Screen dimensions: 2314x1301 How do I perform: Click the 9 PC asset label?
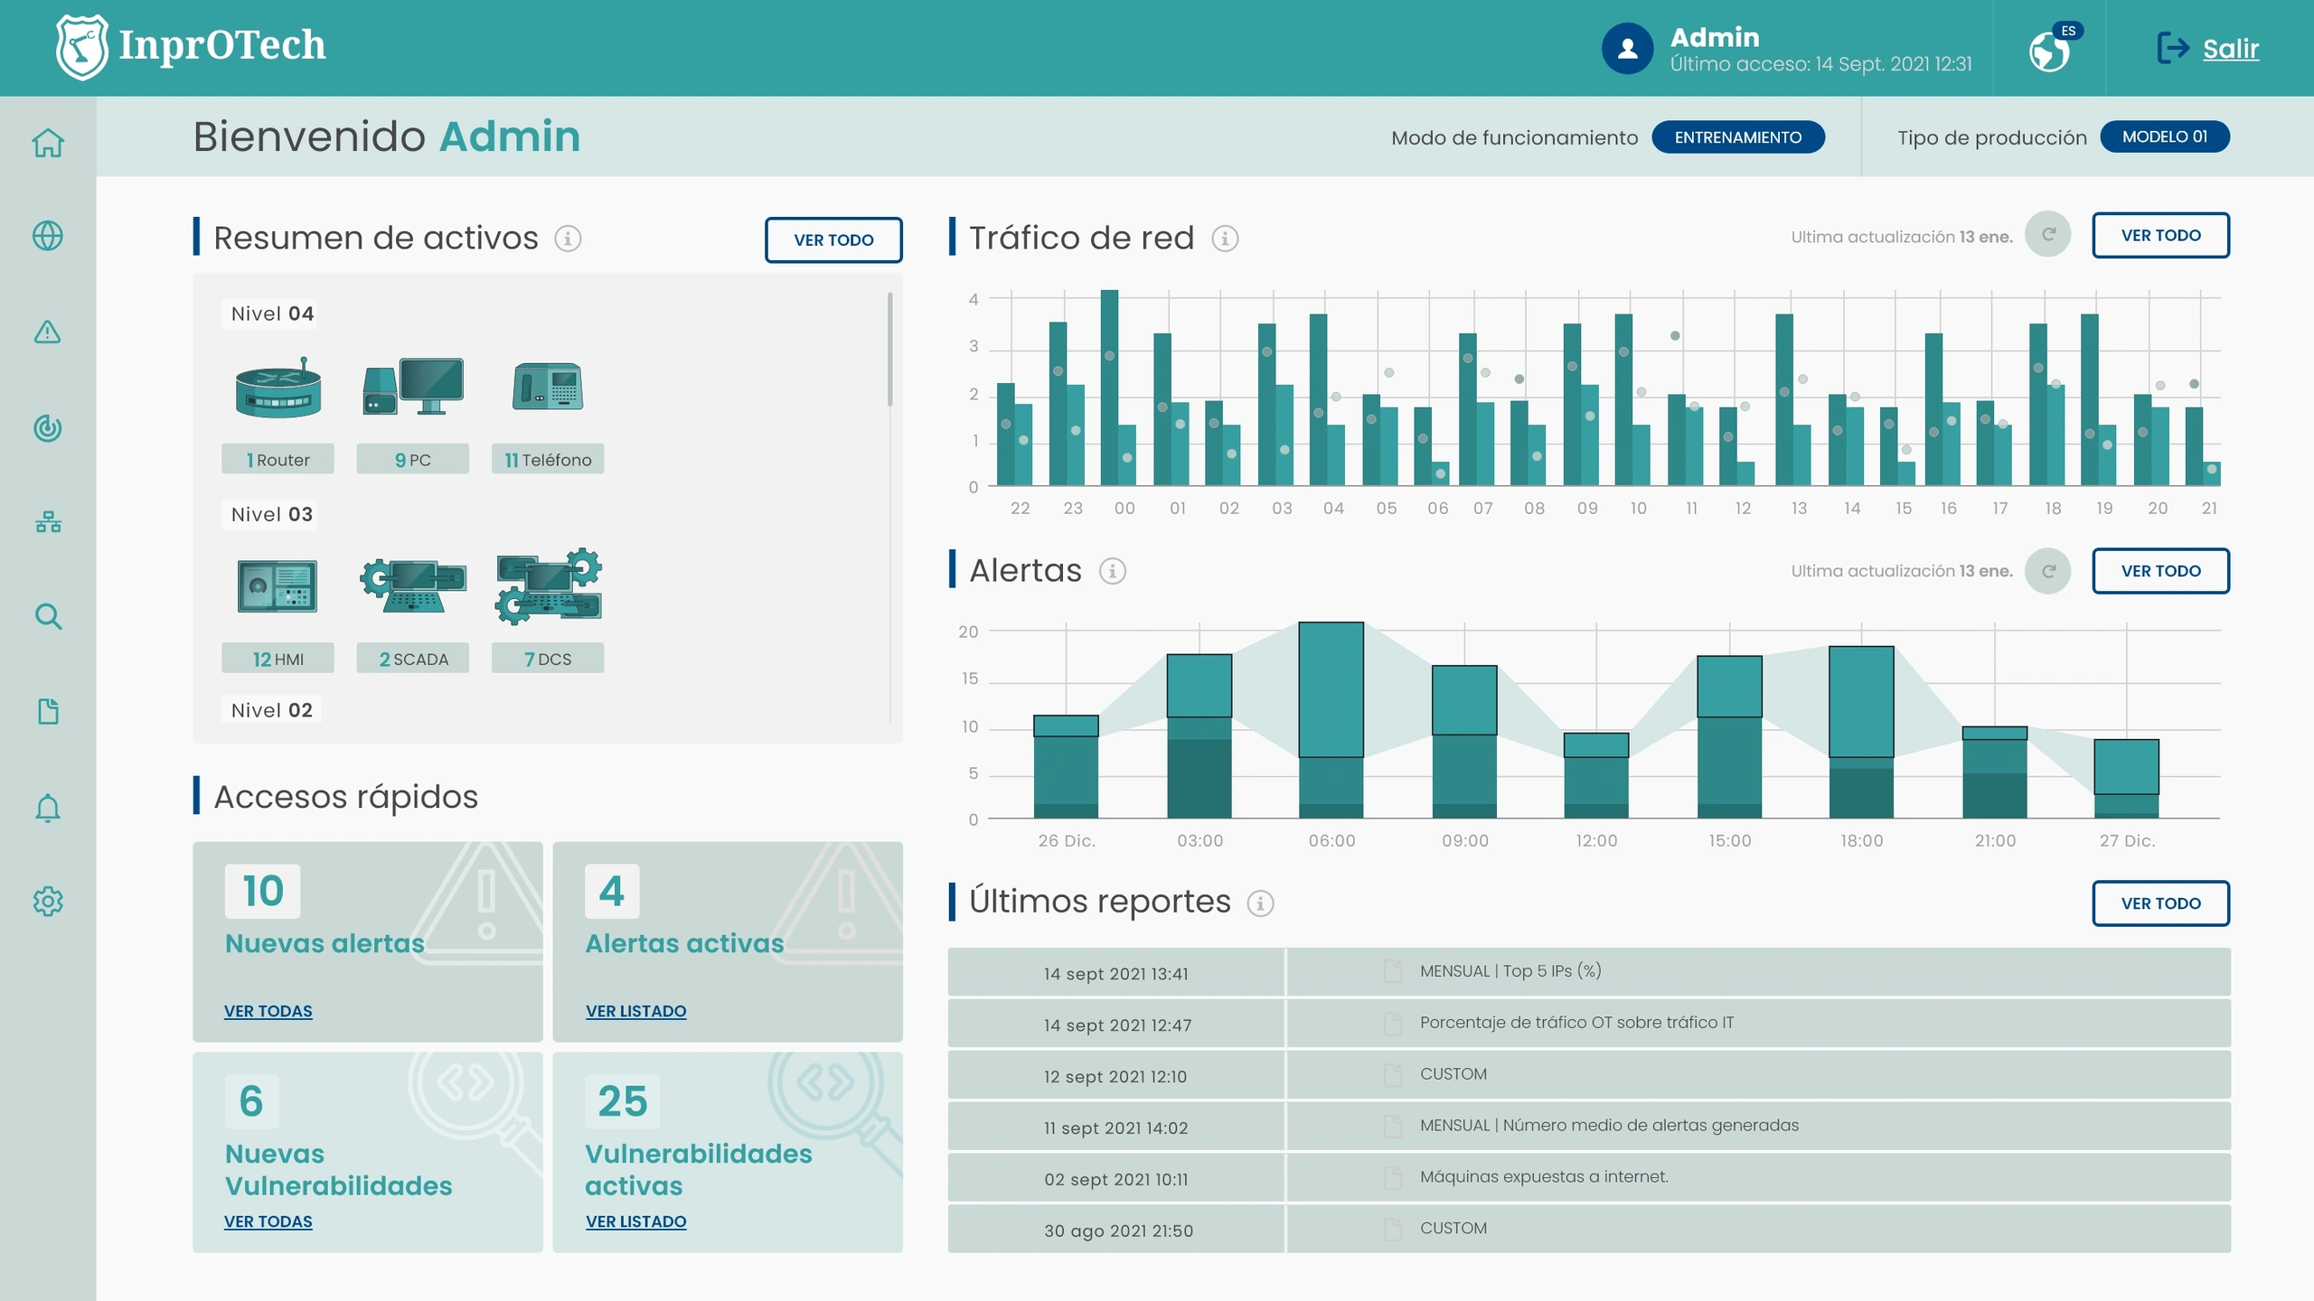click(x=412, y=459)
